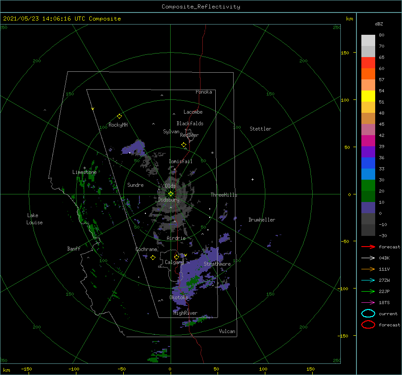Screen dimensions: 402x375
Task: Click the yellow diamond marker below Cochrane
Action: click(153, 258)
